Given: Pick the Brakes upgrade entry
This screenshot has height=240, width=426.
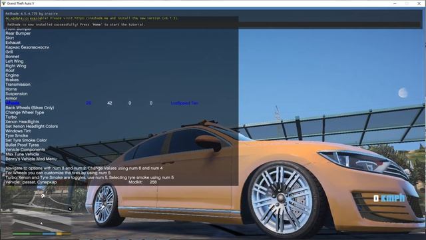Looking at the screenshot, I should coord(12,80).
